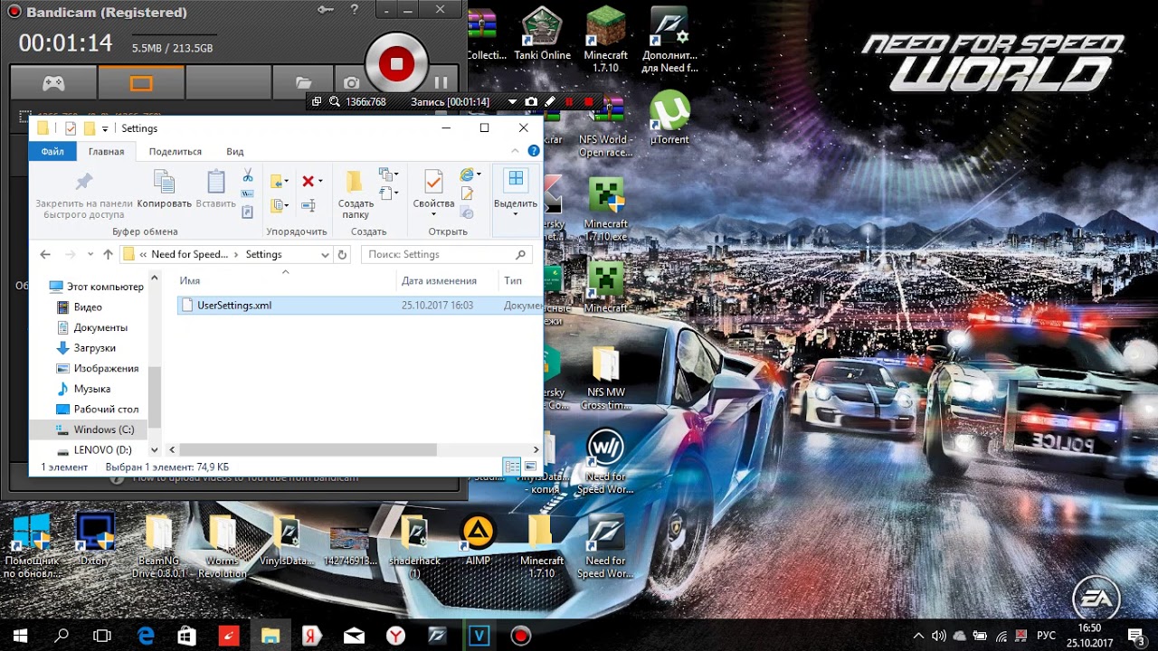Click the horizontal scrollbar in file list
Screen dimensions: 1158x651
pyautogui.click(x=308, y=449)
